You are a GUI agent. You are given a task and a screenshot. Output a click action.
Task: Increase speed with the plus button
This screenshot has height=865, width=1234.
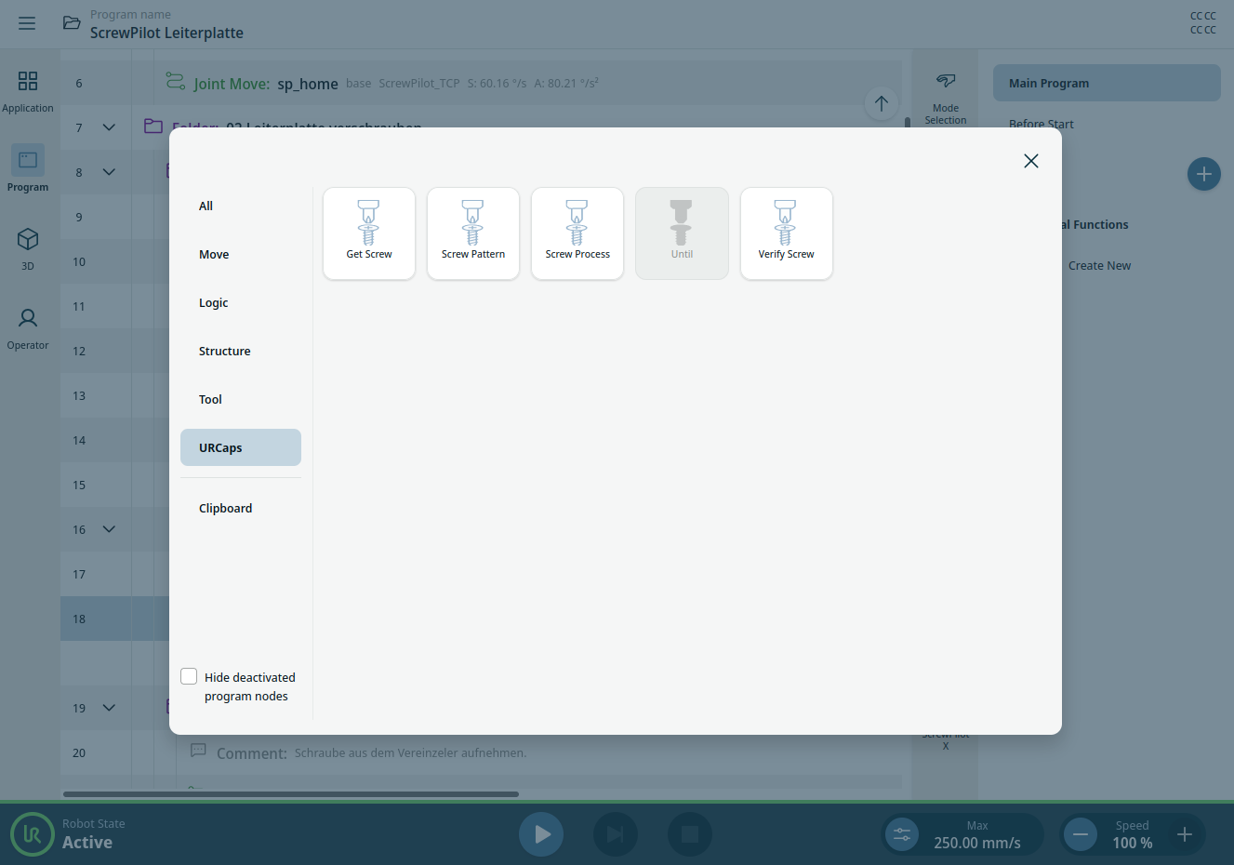click(1185, 834)
